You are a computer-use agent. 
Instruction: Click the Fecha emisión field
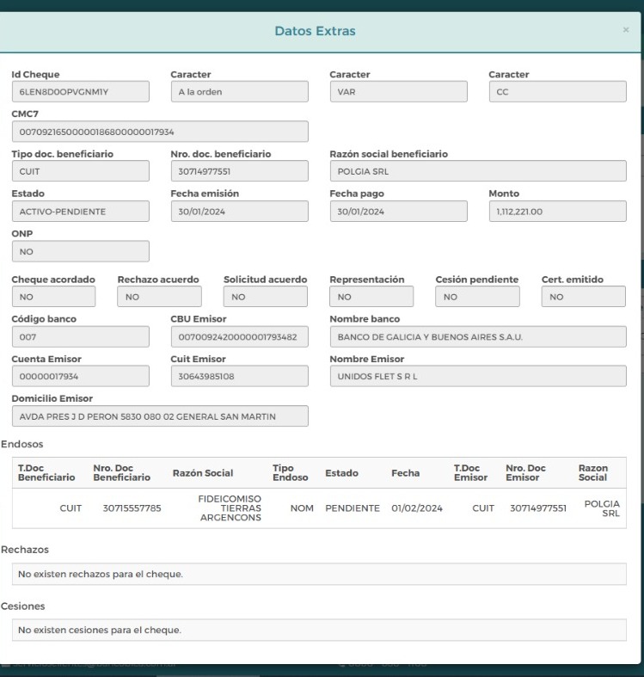point(240,211)
